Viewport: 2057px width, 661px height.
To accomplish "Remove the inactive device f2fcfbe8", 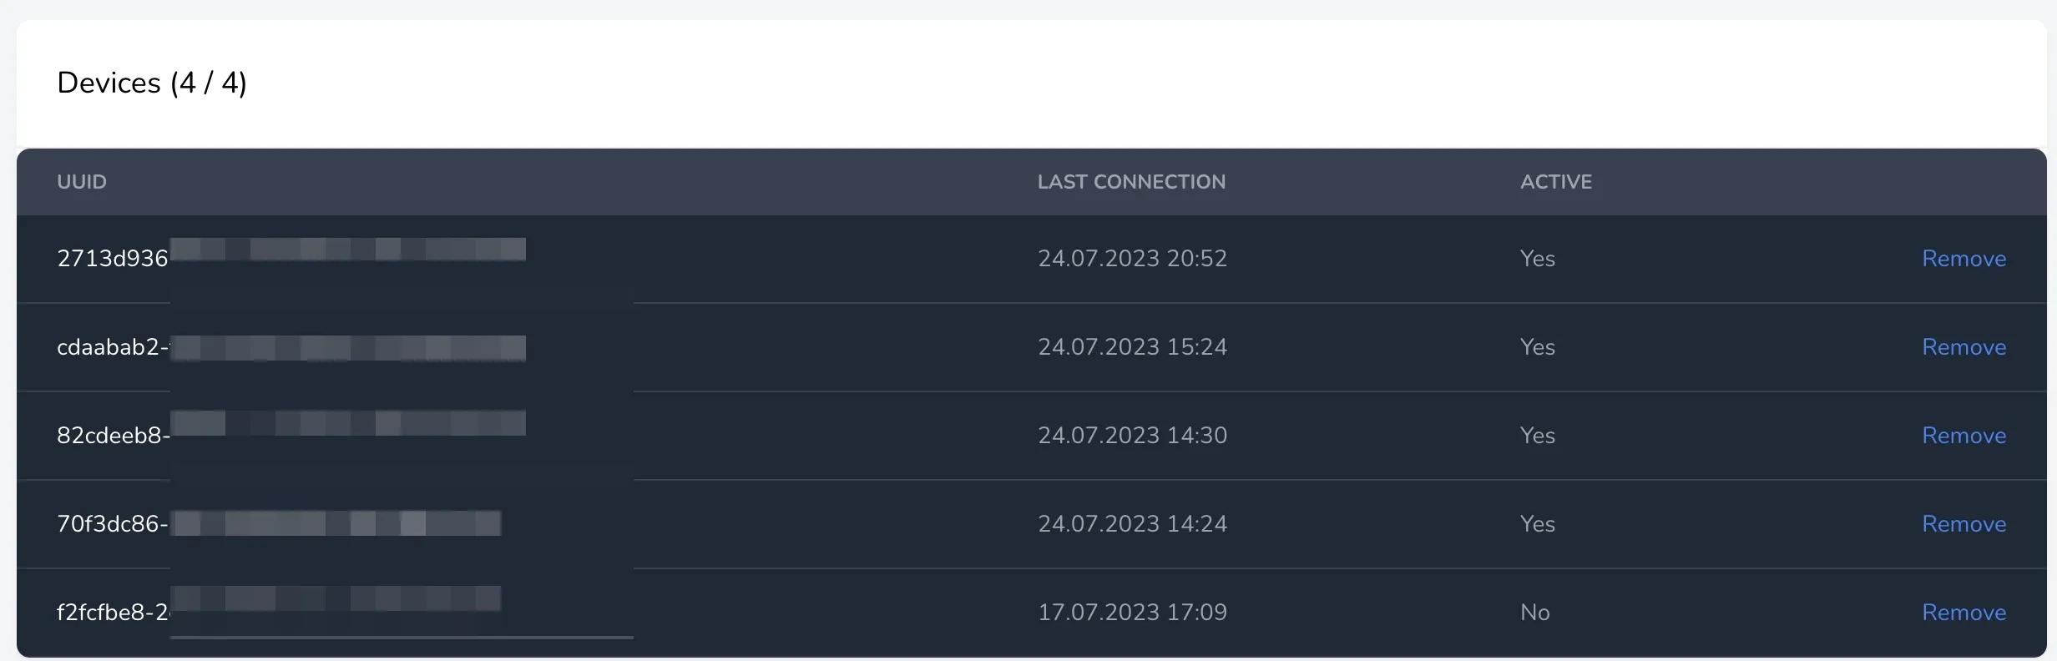I will coord(1963,613).
